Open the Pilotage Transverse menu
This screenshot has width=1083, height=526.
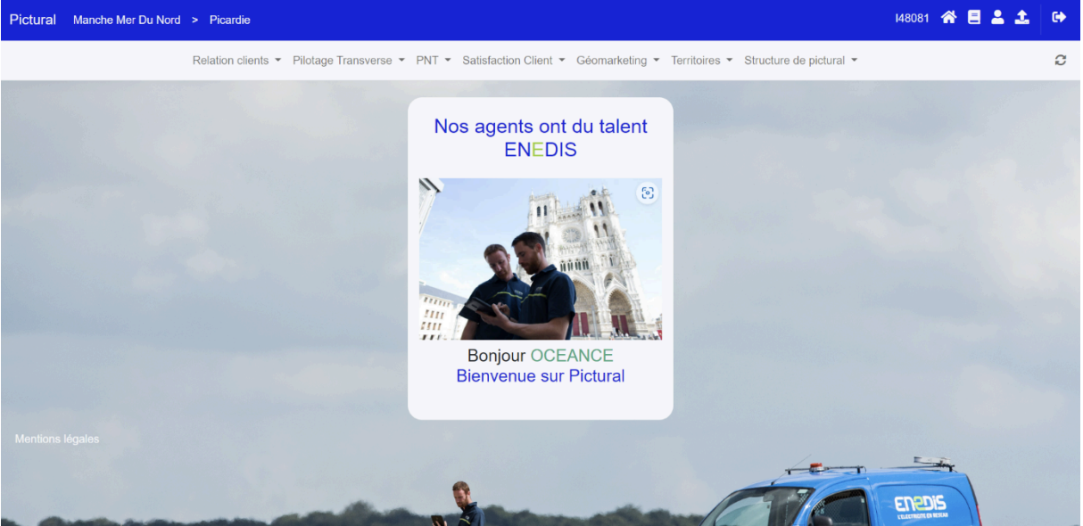click(349, 61)
